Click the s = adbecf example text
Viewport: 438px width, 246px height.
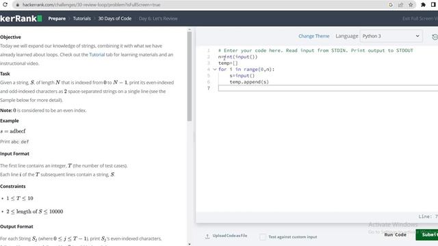(13, 131)
